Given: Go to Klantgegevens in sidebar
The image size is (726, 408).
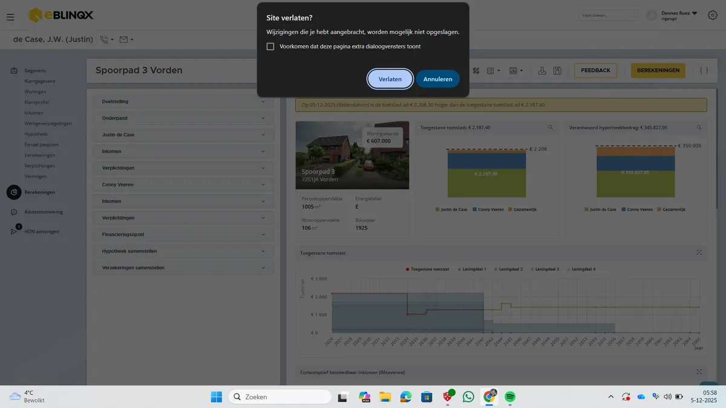Looking at the screenshot, I should click(x=40, y=81).
